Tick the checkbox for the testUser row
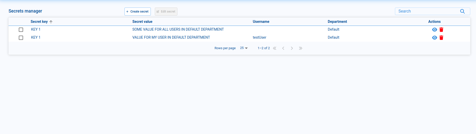Viewport: 476px width, 134px height. [x=21, y=38]
